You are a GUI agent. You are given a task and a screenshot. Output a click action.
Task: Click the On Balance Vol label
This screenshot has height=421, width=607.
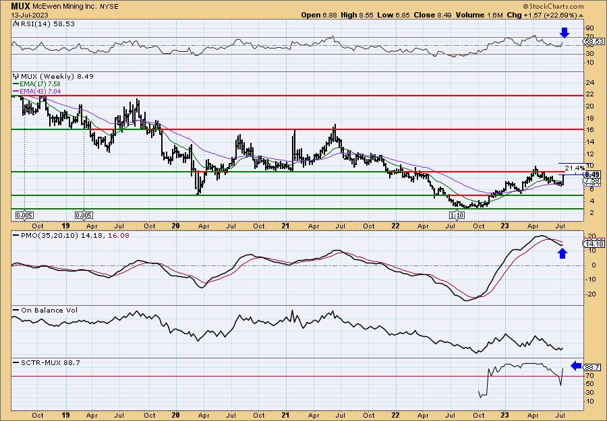[49, 310]
